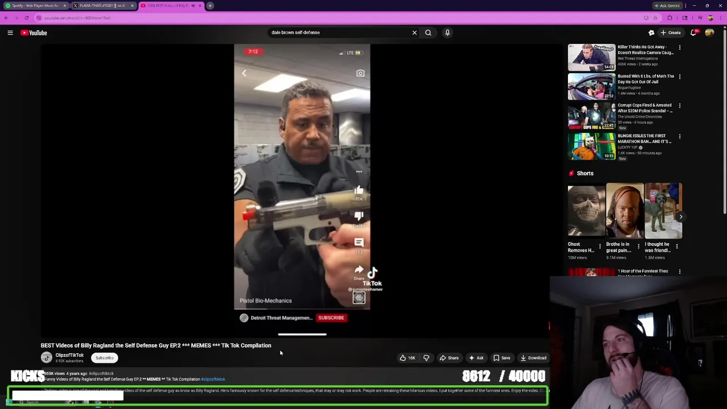Image resolution: width=727 pixels, height=409 pixels.
Task: Open the YouTube notifications bell
Action: [x=693, y=32]
